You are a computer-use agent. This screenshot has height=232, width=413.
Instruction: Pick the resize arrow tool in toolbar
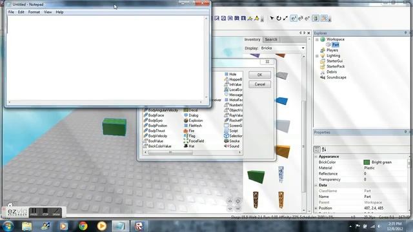pos(285,18)
